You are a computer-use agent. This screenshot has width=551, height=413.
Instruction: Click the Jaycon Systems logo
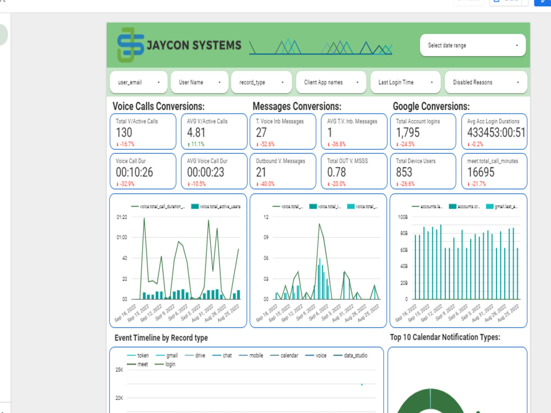click(x=179, y=45)
